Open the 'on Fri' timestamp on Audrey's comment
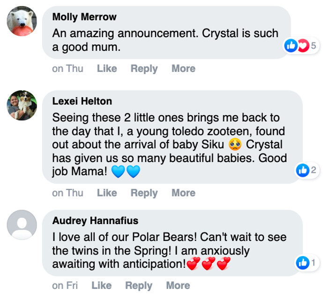The image size is (328, 296). click(65, 285)
